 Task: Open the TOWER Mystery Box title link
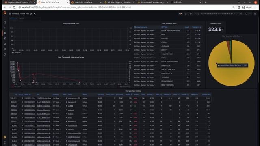point(44,98)
